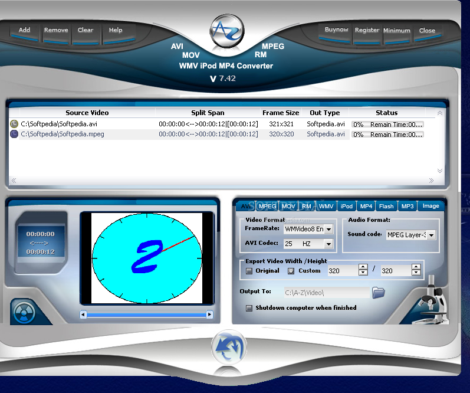The image size is (470, 393).
Task: Switch to the MPEG tab
Action: [267, 206]
